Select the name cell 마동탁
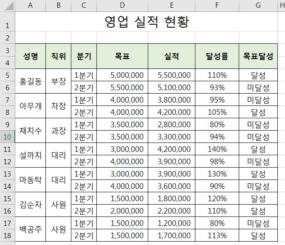 coord(30,180)
